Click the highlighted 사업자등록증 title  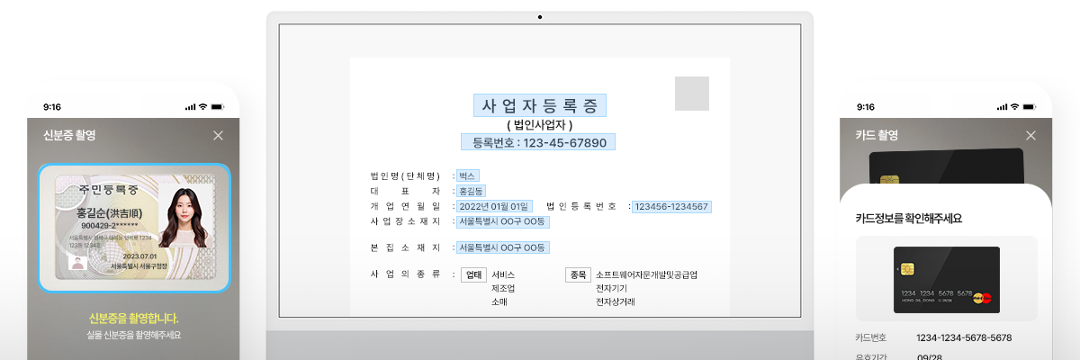pos(540,105)
